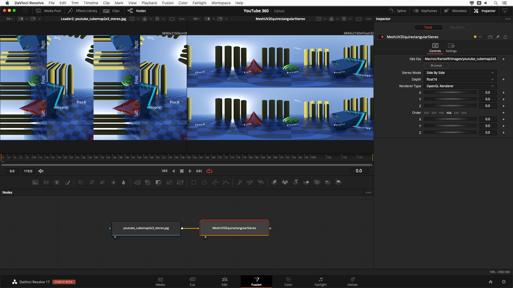The image size is (513, 288).
Task: Click the Browse button for the FBX file
Action: pos(436,66)
